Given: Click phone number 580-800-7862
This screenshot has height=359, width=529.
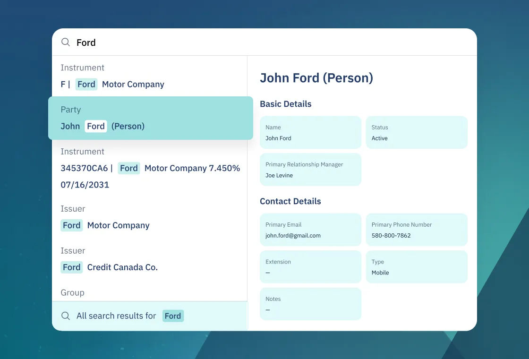Looking at the screenshot, I should point(391,236).
